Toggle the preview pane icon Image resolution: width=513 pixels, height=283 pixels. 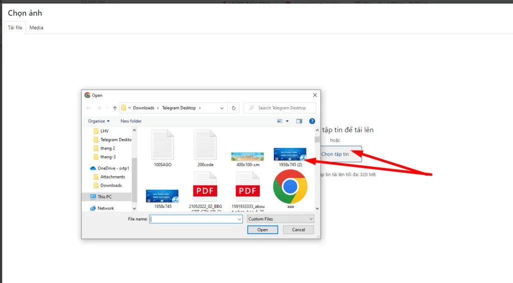coord(299,121)
